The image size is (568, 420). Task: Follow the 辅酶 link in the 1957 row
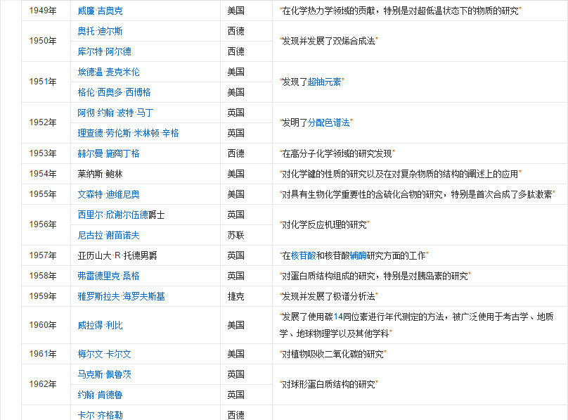click(359, 256)
